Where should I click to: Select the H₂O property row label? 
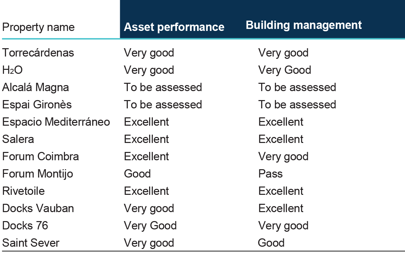(x=13, y=70)
